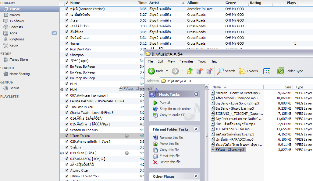Image resolution: width=313 pixels, height=181 pixels.
Task: Toggle checkbox for Shania Twain - Love @ First S
Action: point(67,113)
